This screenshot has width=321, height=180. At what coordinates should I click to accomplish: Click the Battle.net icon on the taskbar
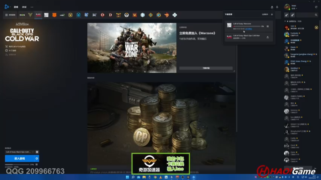[194, 177]
